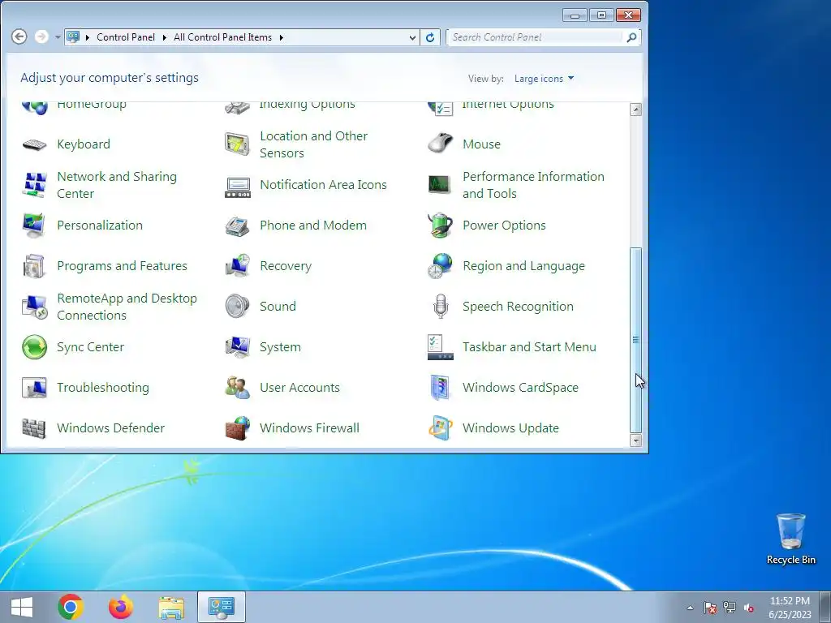Open the User Accounts icon
831x623 pixels.
click(237, 388)
